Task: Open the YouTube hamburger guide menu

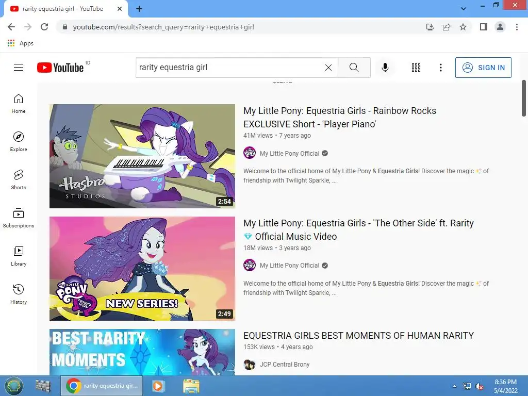Action: (19, 68)
